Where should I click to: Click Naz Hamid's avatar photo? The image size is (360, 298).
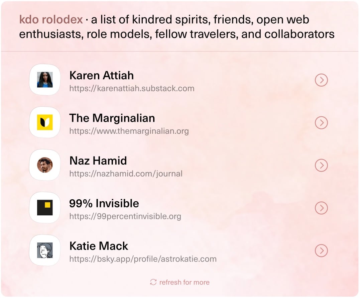coord(45,165)
